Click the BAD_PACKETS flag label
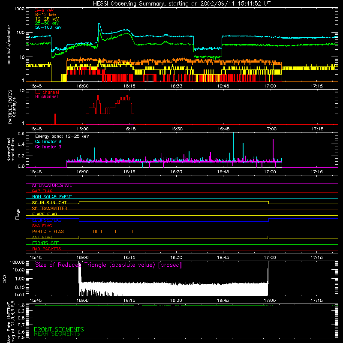The image size is (343, 343). (47, 249)
